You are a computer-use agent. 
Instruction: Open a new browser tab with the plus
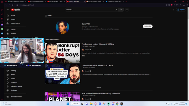point(126,1)
